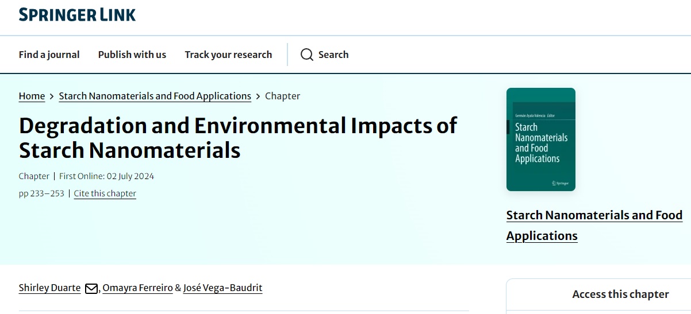Screen dimensions: 691x314
Task: Open the Publish with us menu
Action: point(132,55)
